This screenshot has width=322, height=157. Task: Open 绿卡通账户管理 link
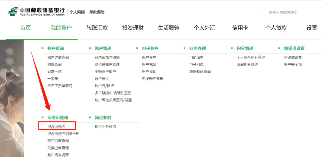tap(107, 65)
